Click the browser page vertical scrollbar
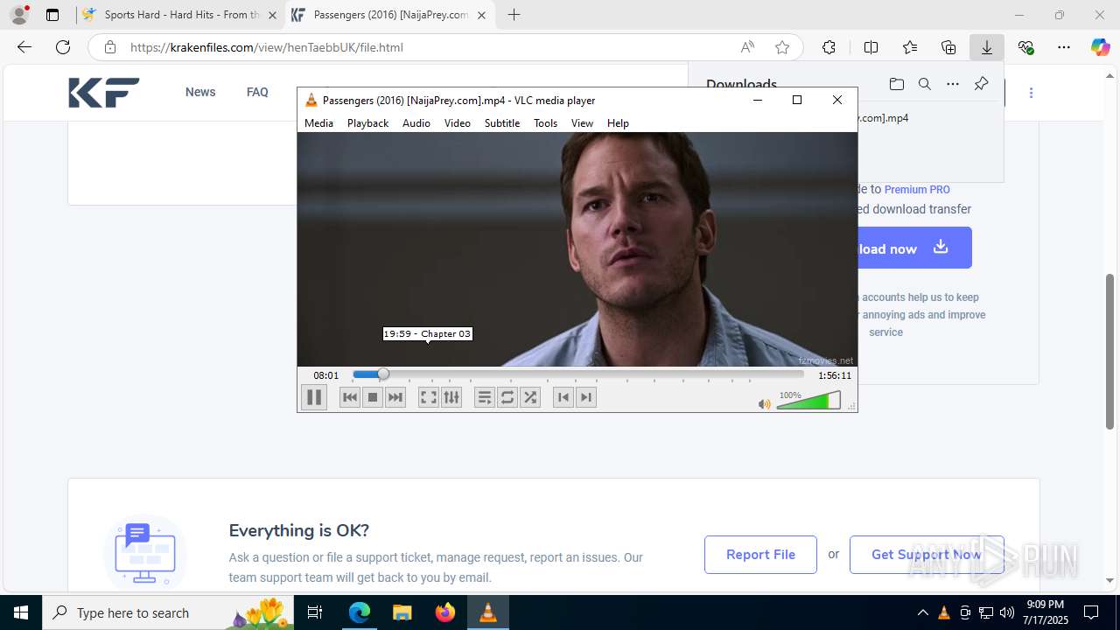This screenshot has height=630, width=1120. pos(1110,350)
